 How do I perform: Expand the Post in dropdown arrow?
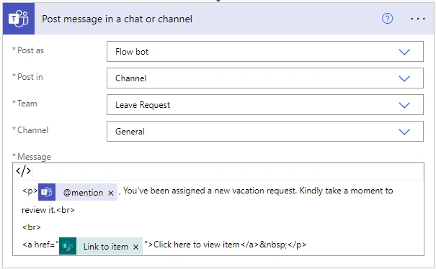point(404,78)
